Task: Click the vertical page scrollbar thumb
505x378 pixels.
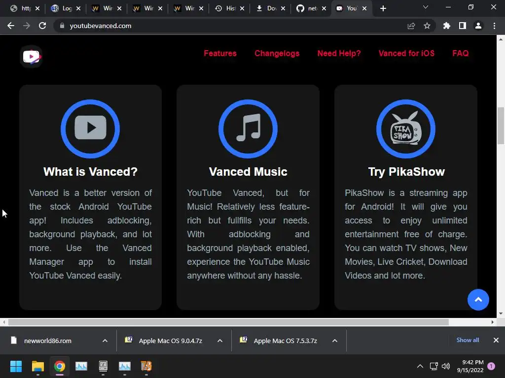Action: point(501,126)
